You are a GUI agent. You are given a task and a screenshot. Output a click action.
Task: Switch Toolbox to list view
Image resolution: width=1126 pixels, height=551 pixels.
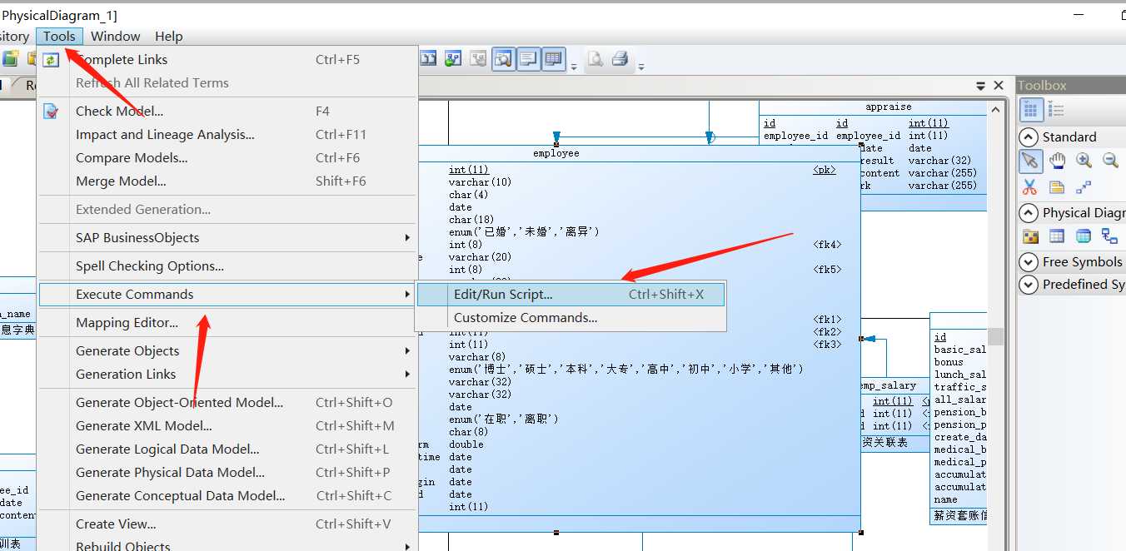click(1055, 109)
